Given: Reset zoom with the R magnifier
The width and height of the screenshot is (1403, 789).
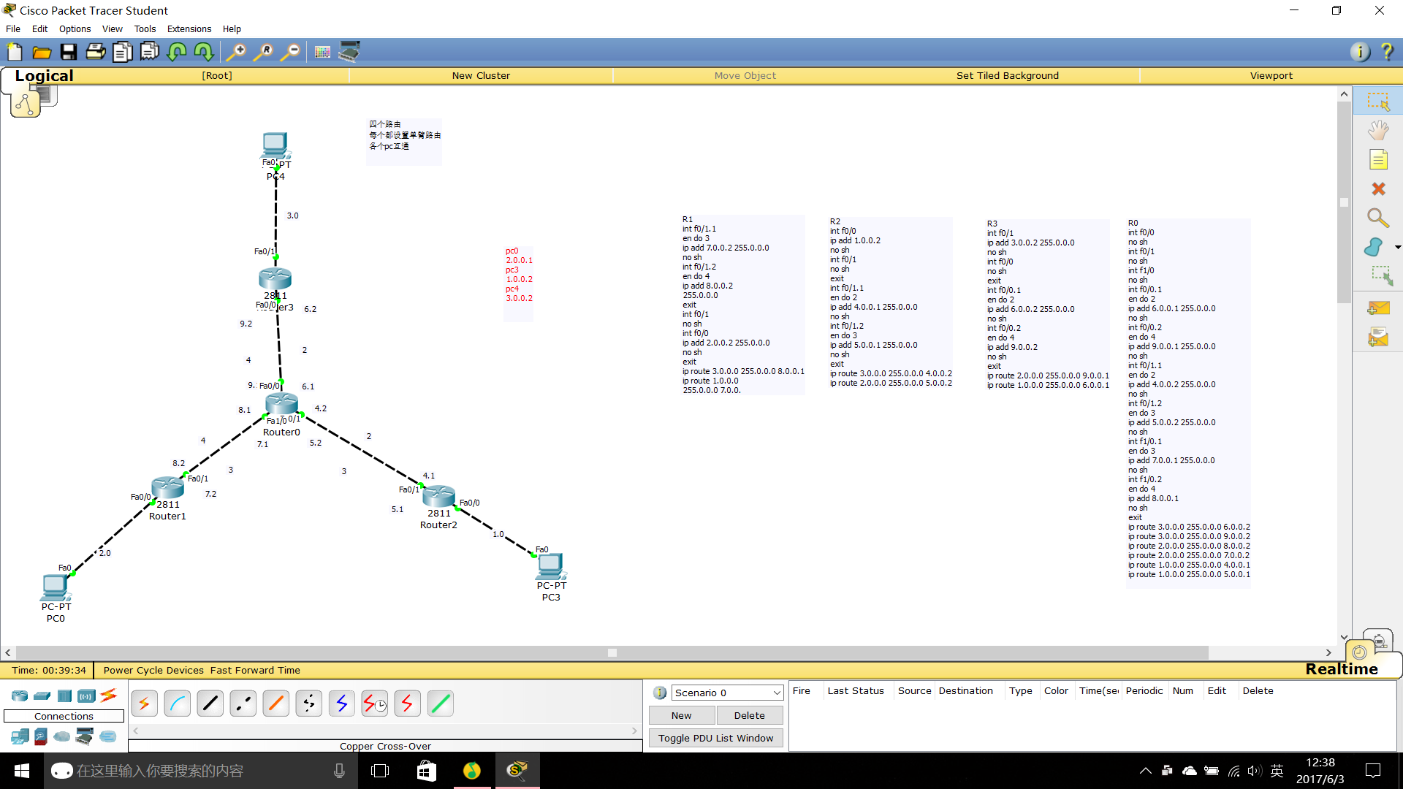Looking at the screenshot, I should (263, 52).
